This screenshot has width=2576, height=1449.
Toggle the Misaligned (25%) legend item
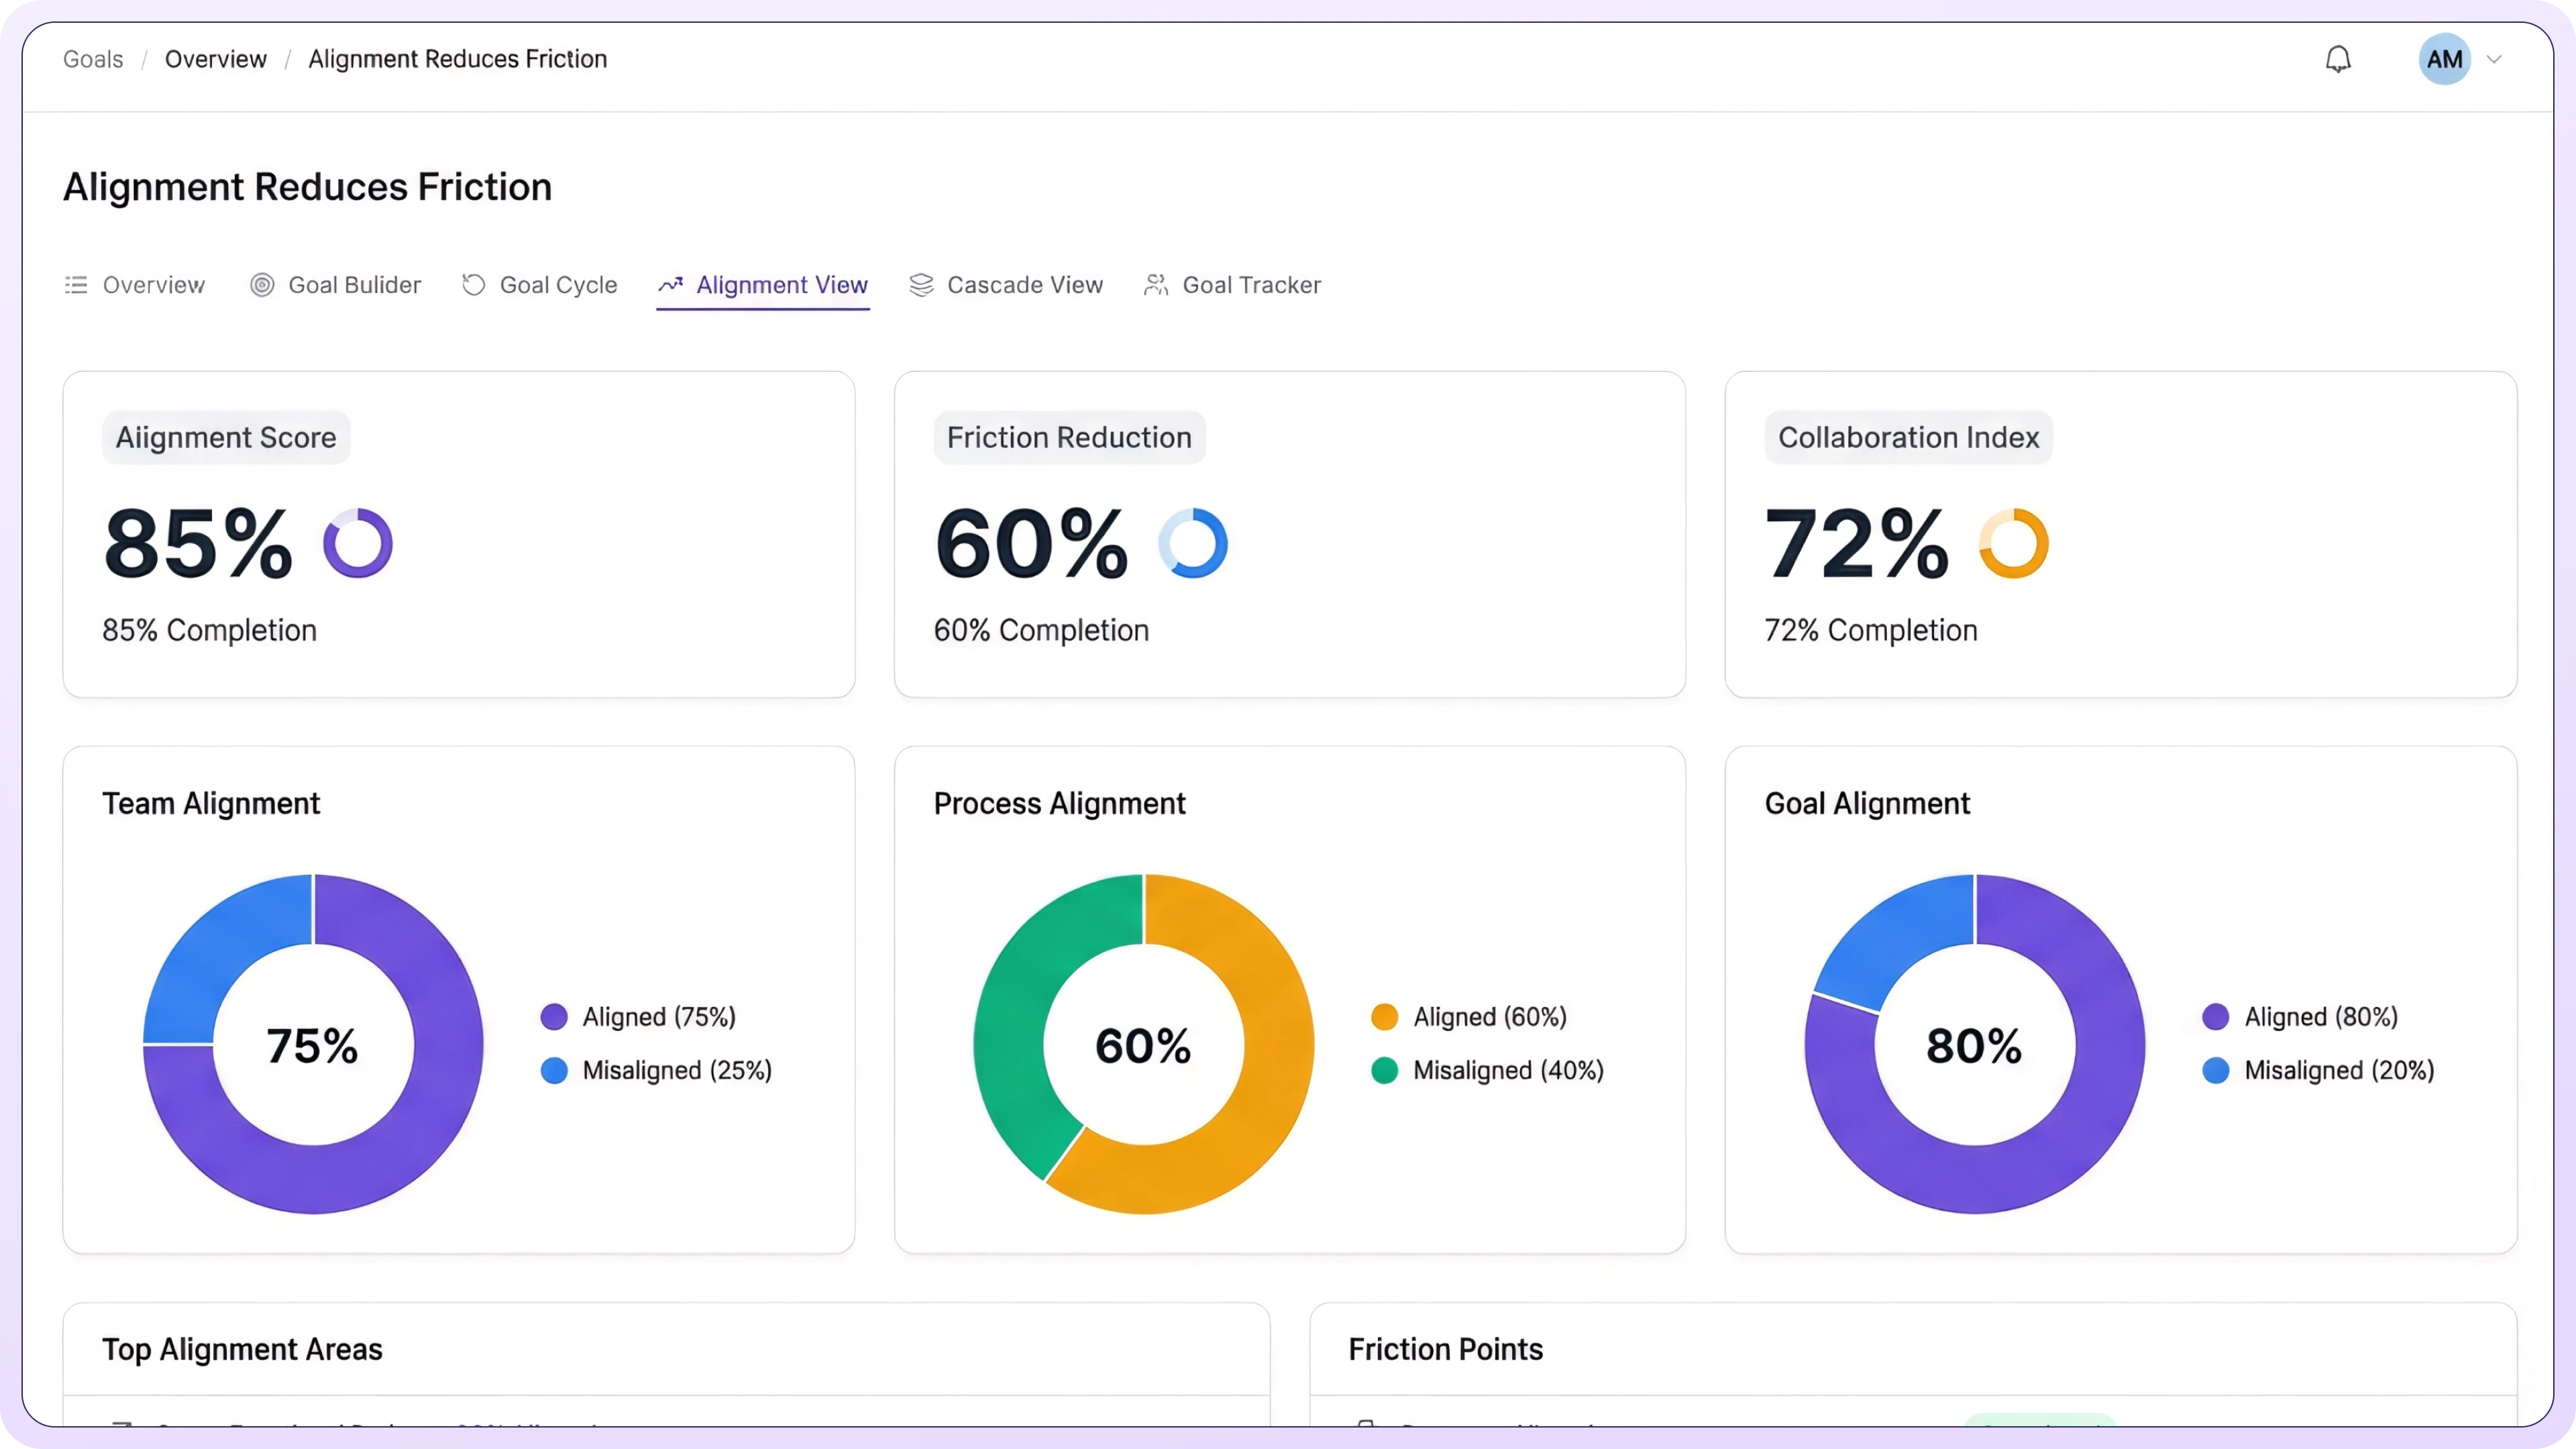click(676, 1070)
